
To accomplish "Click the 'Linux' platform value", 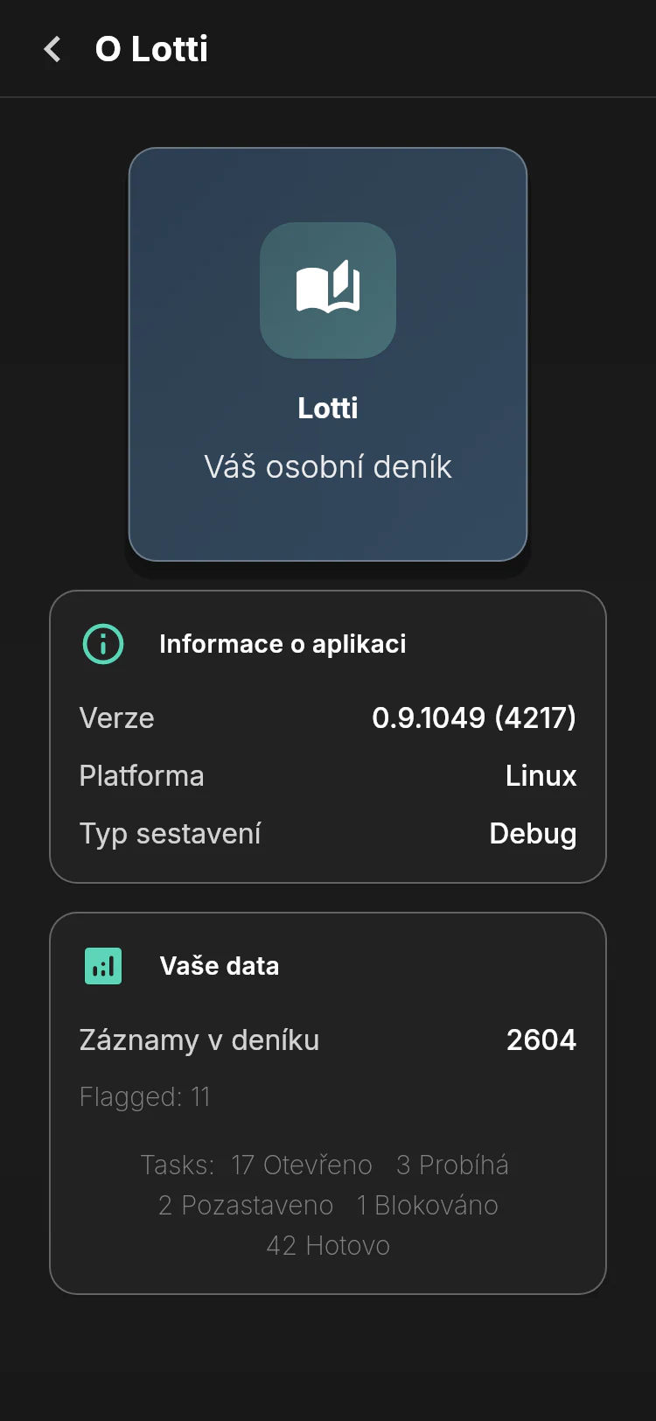I will [541, 775].
